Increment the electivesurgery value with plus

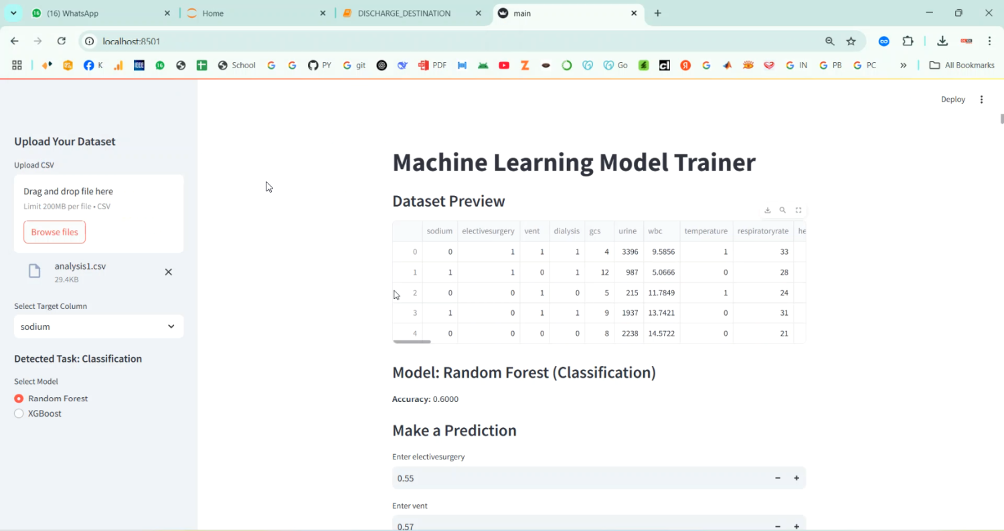(x=797, y=478)
